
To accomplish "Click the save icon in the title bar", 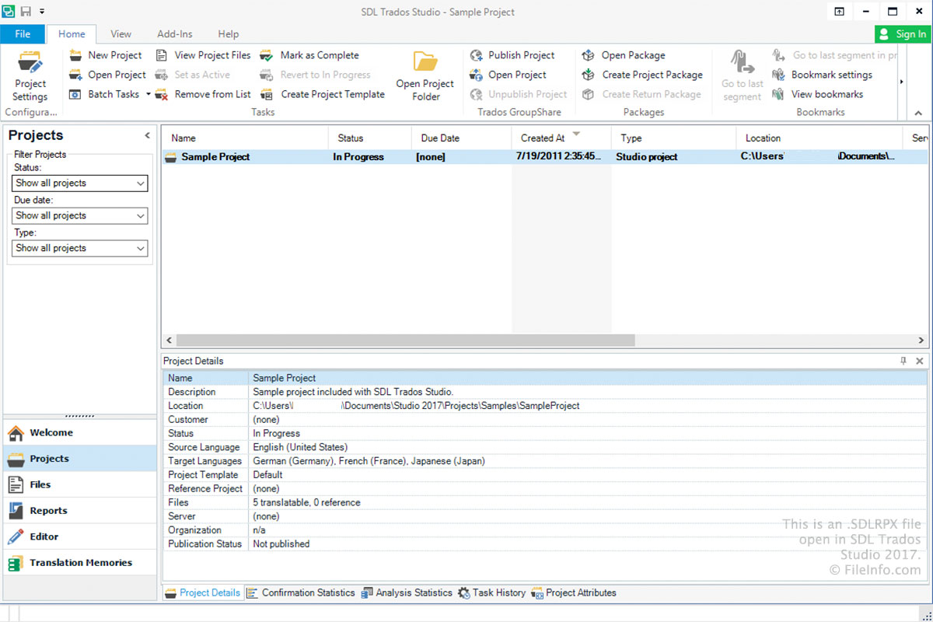I will coord(26,12).
